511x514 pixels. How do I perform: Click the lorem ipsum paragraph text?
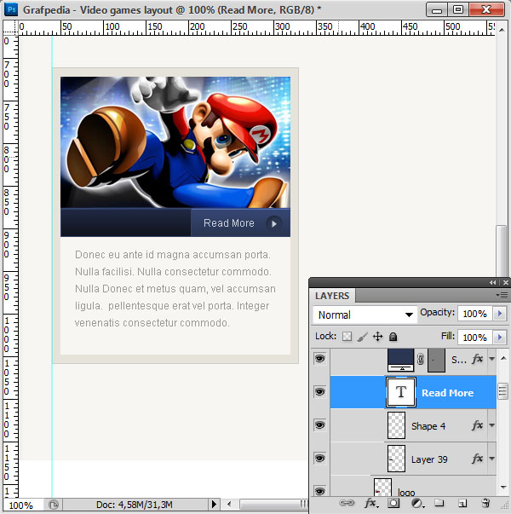pos(175,289)
